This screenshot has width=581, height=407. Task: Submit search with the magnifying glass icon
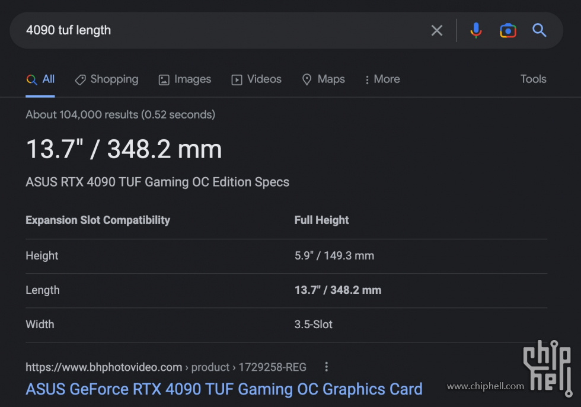tap(539, 30)
